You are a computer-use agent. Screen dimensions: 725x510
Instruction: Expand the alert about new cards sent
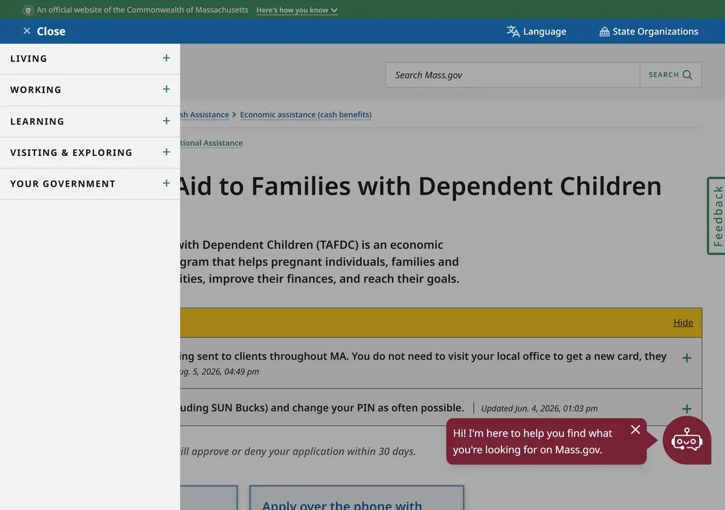coord(687,358)
